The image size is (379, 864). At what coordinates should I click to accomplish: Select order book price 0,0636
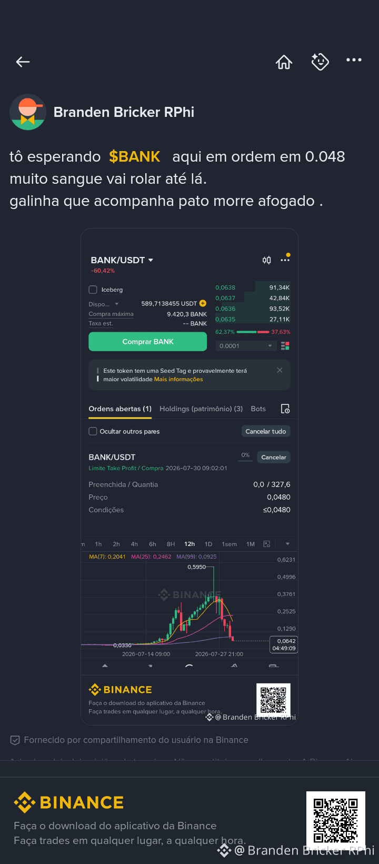coord(225,309)
